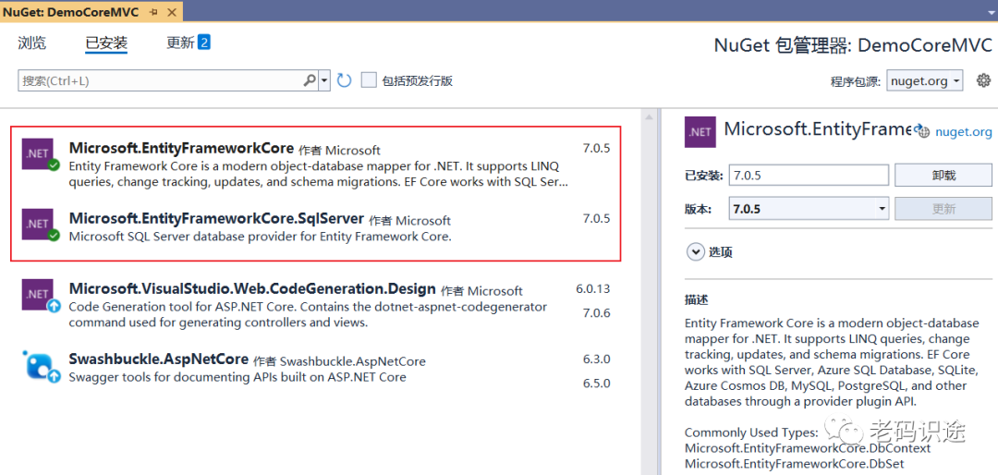The height and width of the screenshot is (475, 998).
Task: Click the .NET icon in detail pane
Action: pos(700,132)
